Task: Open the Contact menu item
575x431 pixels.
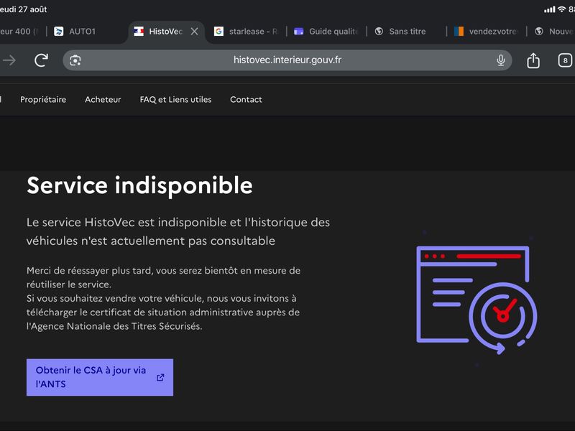Action: click(246, 99)
